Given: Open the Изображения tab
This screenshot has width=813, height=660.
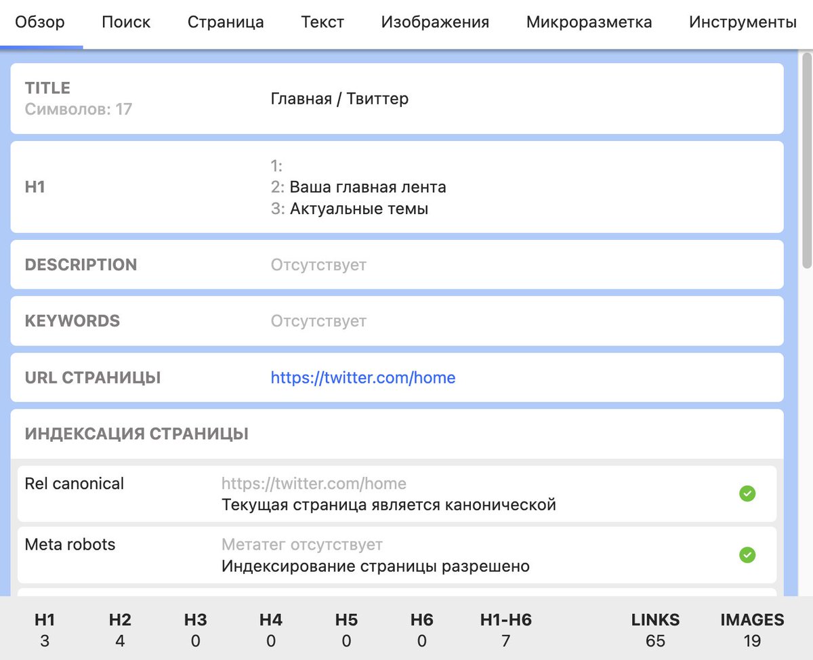Looking at the screenshot, I should [x=435, y=22].
